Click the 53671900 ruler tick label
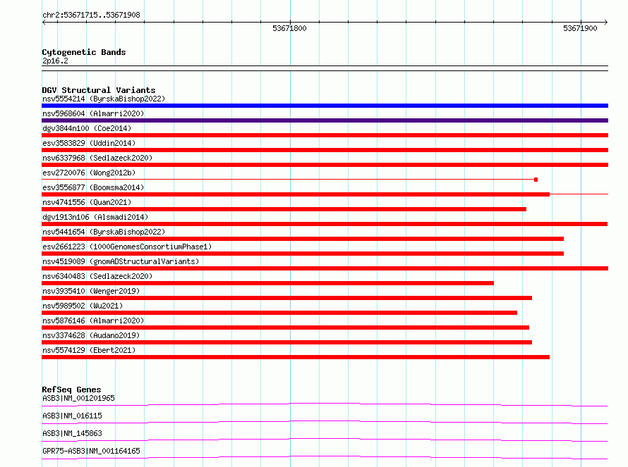The image size is (628, 467). [580, 28]
